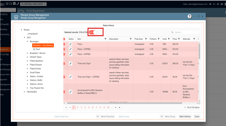Sort by the Item column header

point(79,39)
